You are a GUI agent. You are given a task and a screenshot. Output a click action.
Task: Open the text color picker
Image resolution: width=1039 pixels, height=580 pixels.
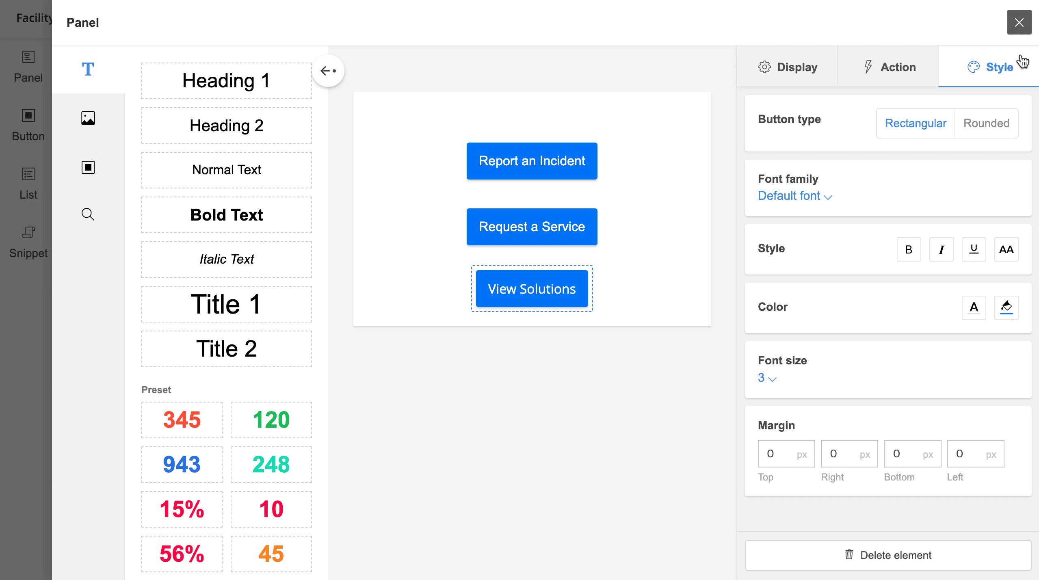(974, 307)
